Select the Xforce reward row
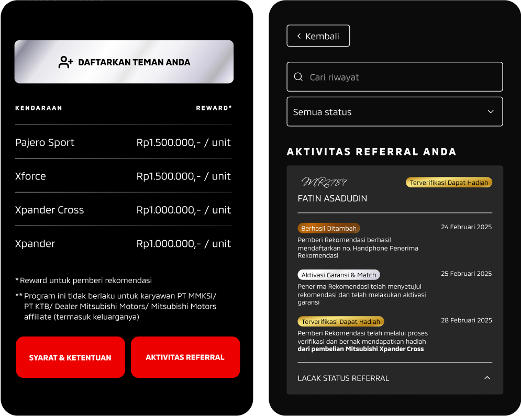 click(x=123, y=176)
